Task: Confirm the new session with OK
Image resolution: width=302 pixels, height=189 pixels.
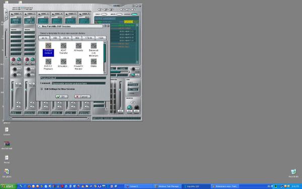Action: pyautogui.click(x=61, y=96)
